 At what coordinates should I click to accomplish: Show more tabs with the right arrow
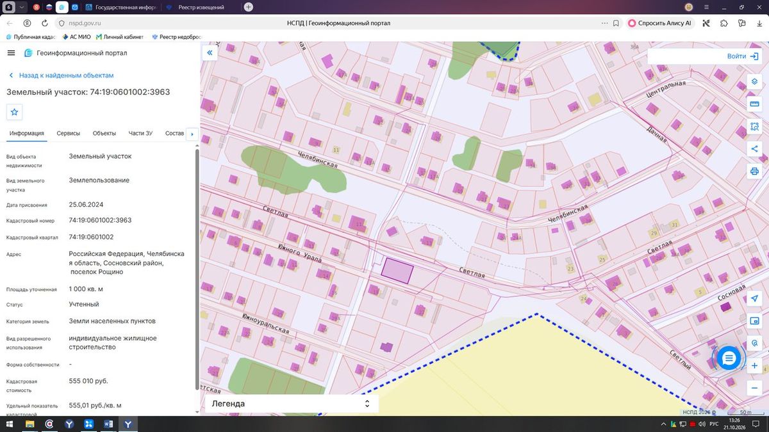click(x=192, y=134)
